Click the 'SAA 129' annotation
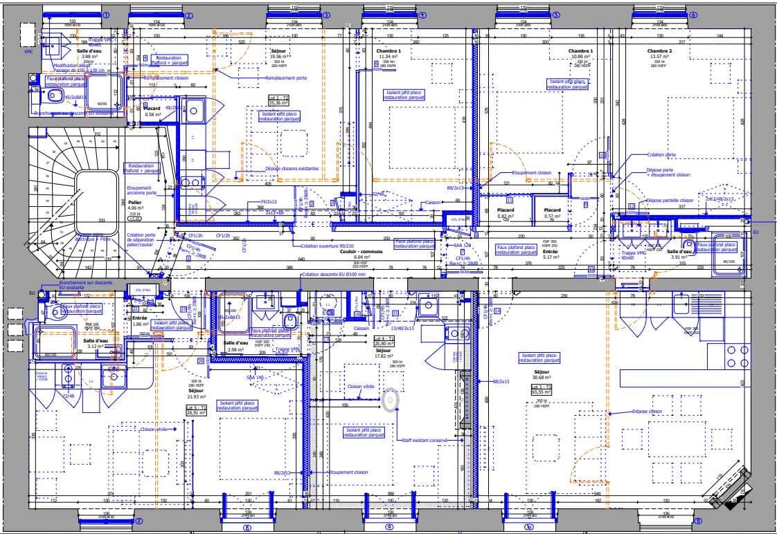777x534 pixels. tap(463, 246)
